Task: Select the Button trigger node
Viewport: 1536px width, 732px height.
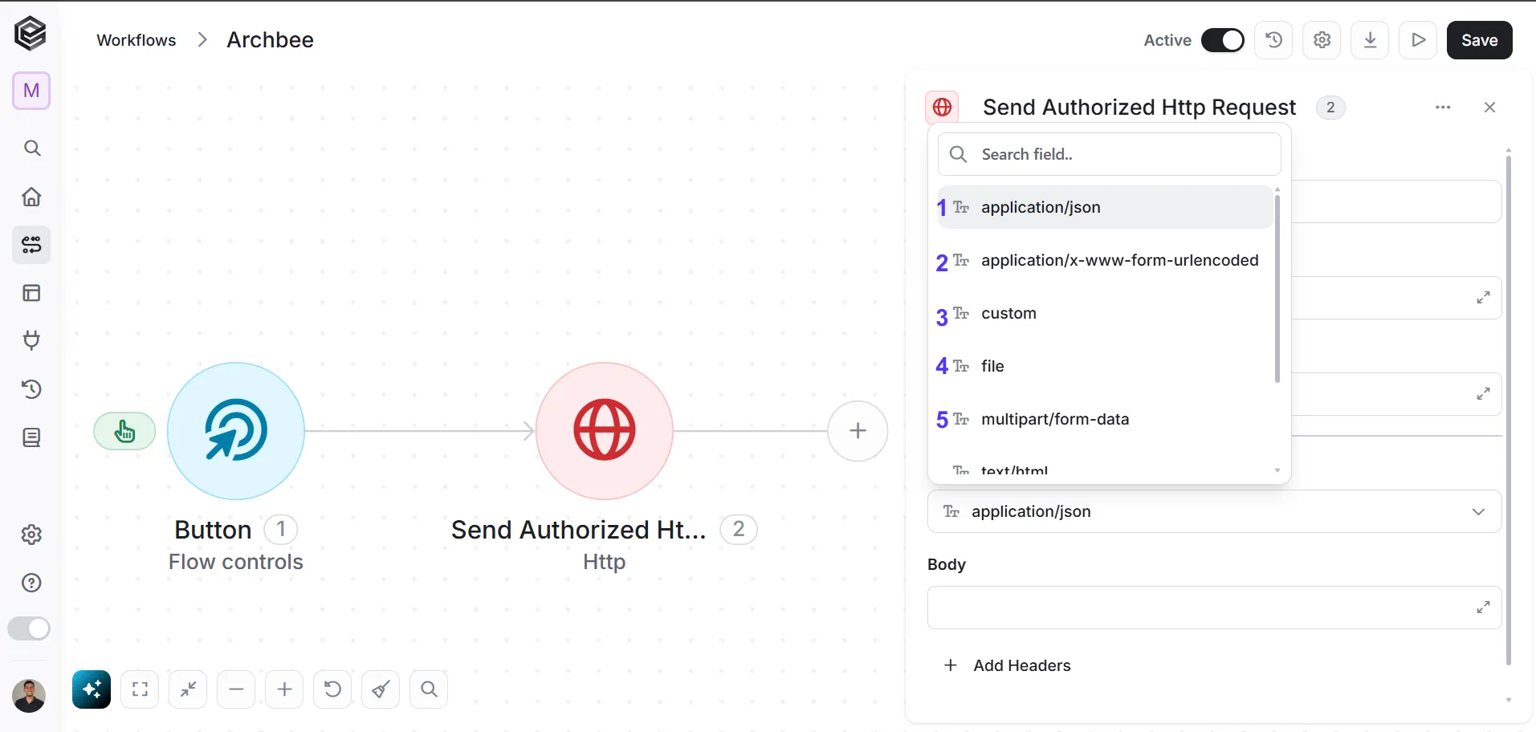Action: 236,431
